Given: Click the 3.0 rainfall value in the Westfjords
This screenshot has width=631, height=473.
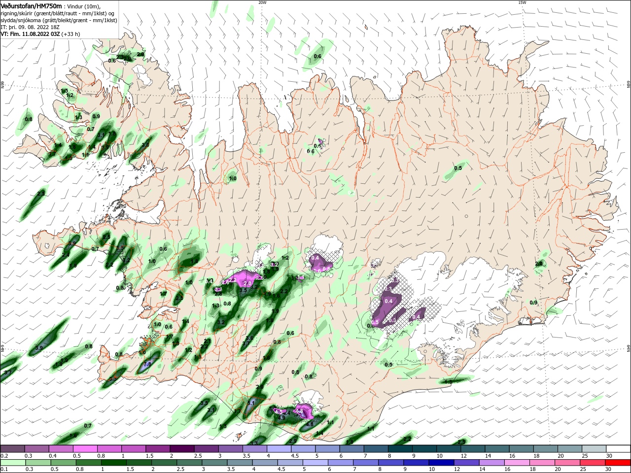Looking at the screenshot, I should coord(145,145).
